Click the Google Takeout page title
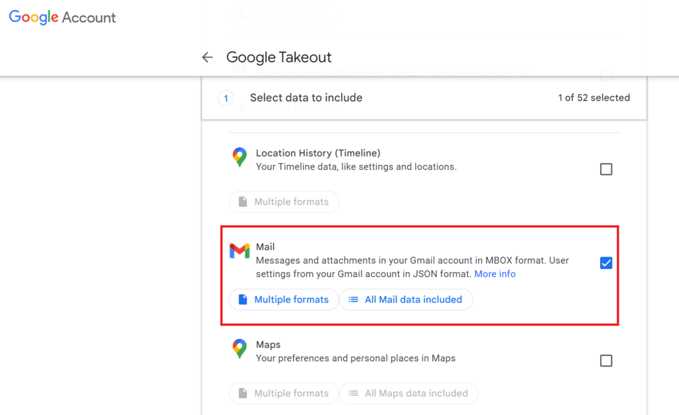The image size is (679, 415). point(278,58)
